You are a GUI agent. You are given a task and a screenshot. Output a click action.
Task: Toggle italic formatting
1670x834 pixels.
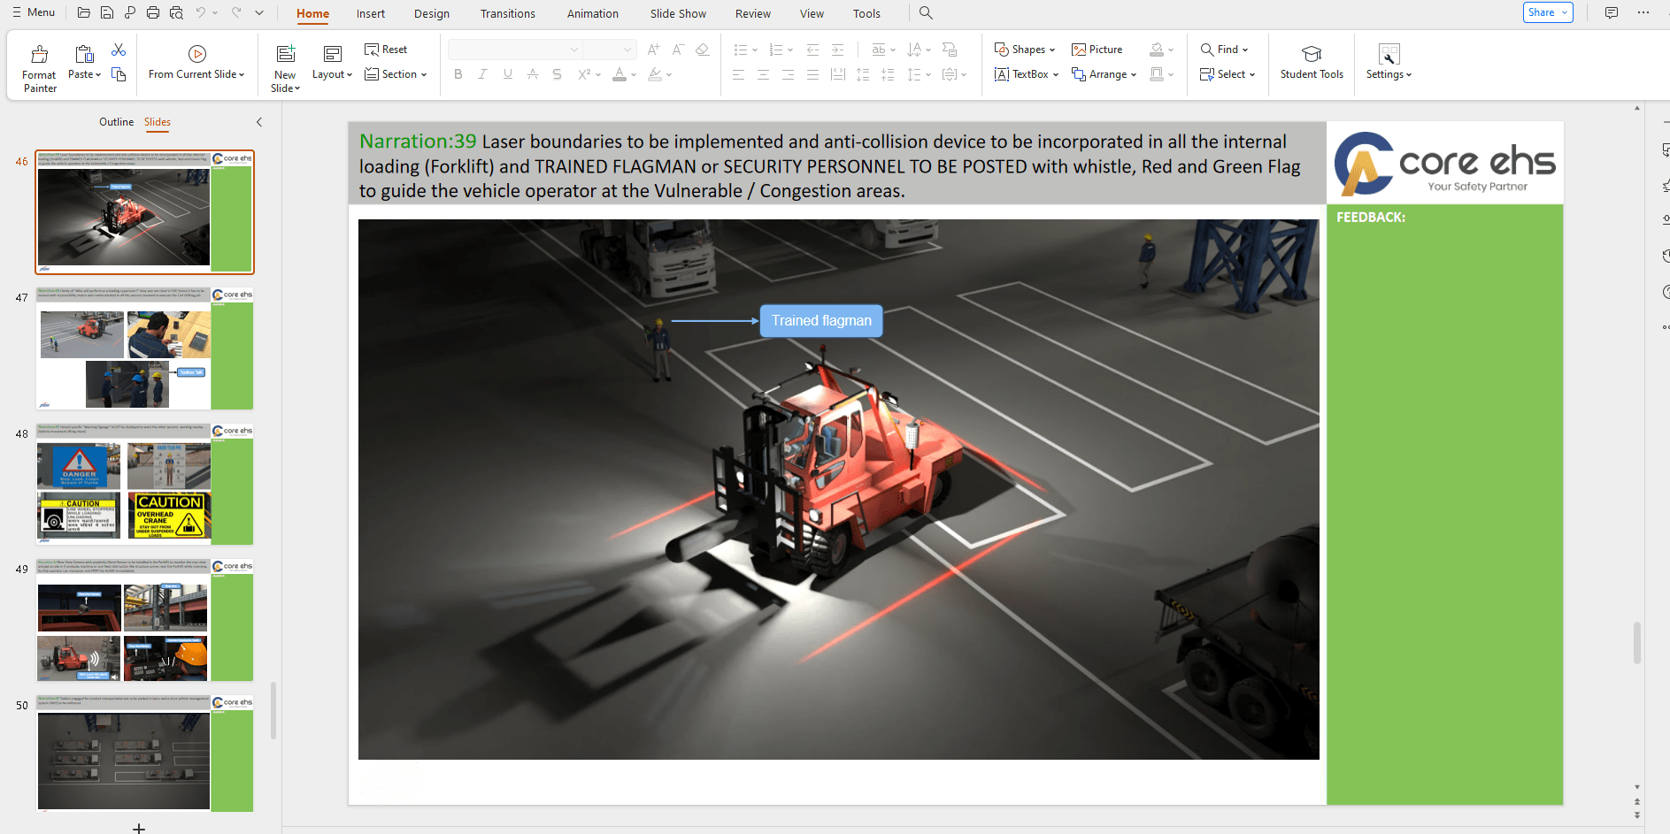coord(482,74)
